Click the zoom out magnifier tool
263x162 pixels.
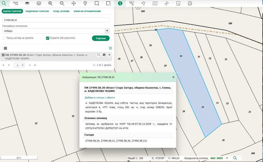pyautogui.click(x=62, y=3)
